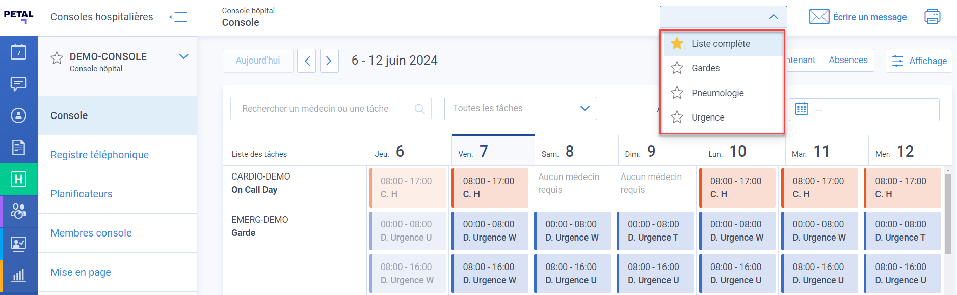Screen dimensions: 957x295
Task: Click the user profile sidebar icon
Action: pyautogui.click(x=19, y=115)
